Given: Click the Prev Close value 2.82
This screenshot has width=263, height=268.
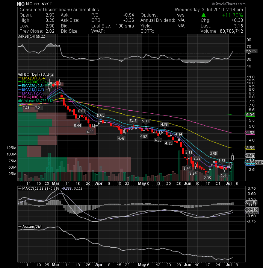Looking at the screenshot, I should point(50,31).
